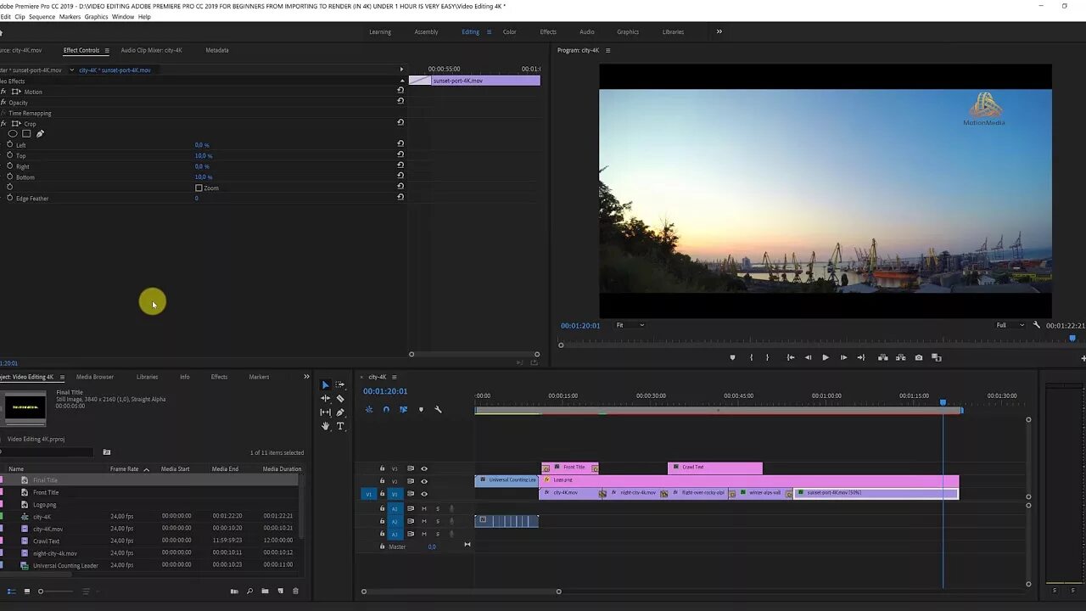Click the Bottom crop value 10,0 %
This screenshot has height=611, width=1086.
coord(203,177)
